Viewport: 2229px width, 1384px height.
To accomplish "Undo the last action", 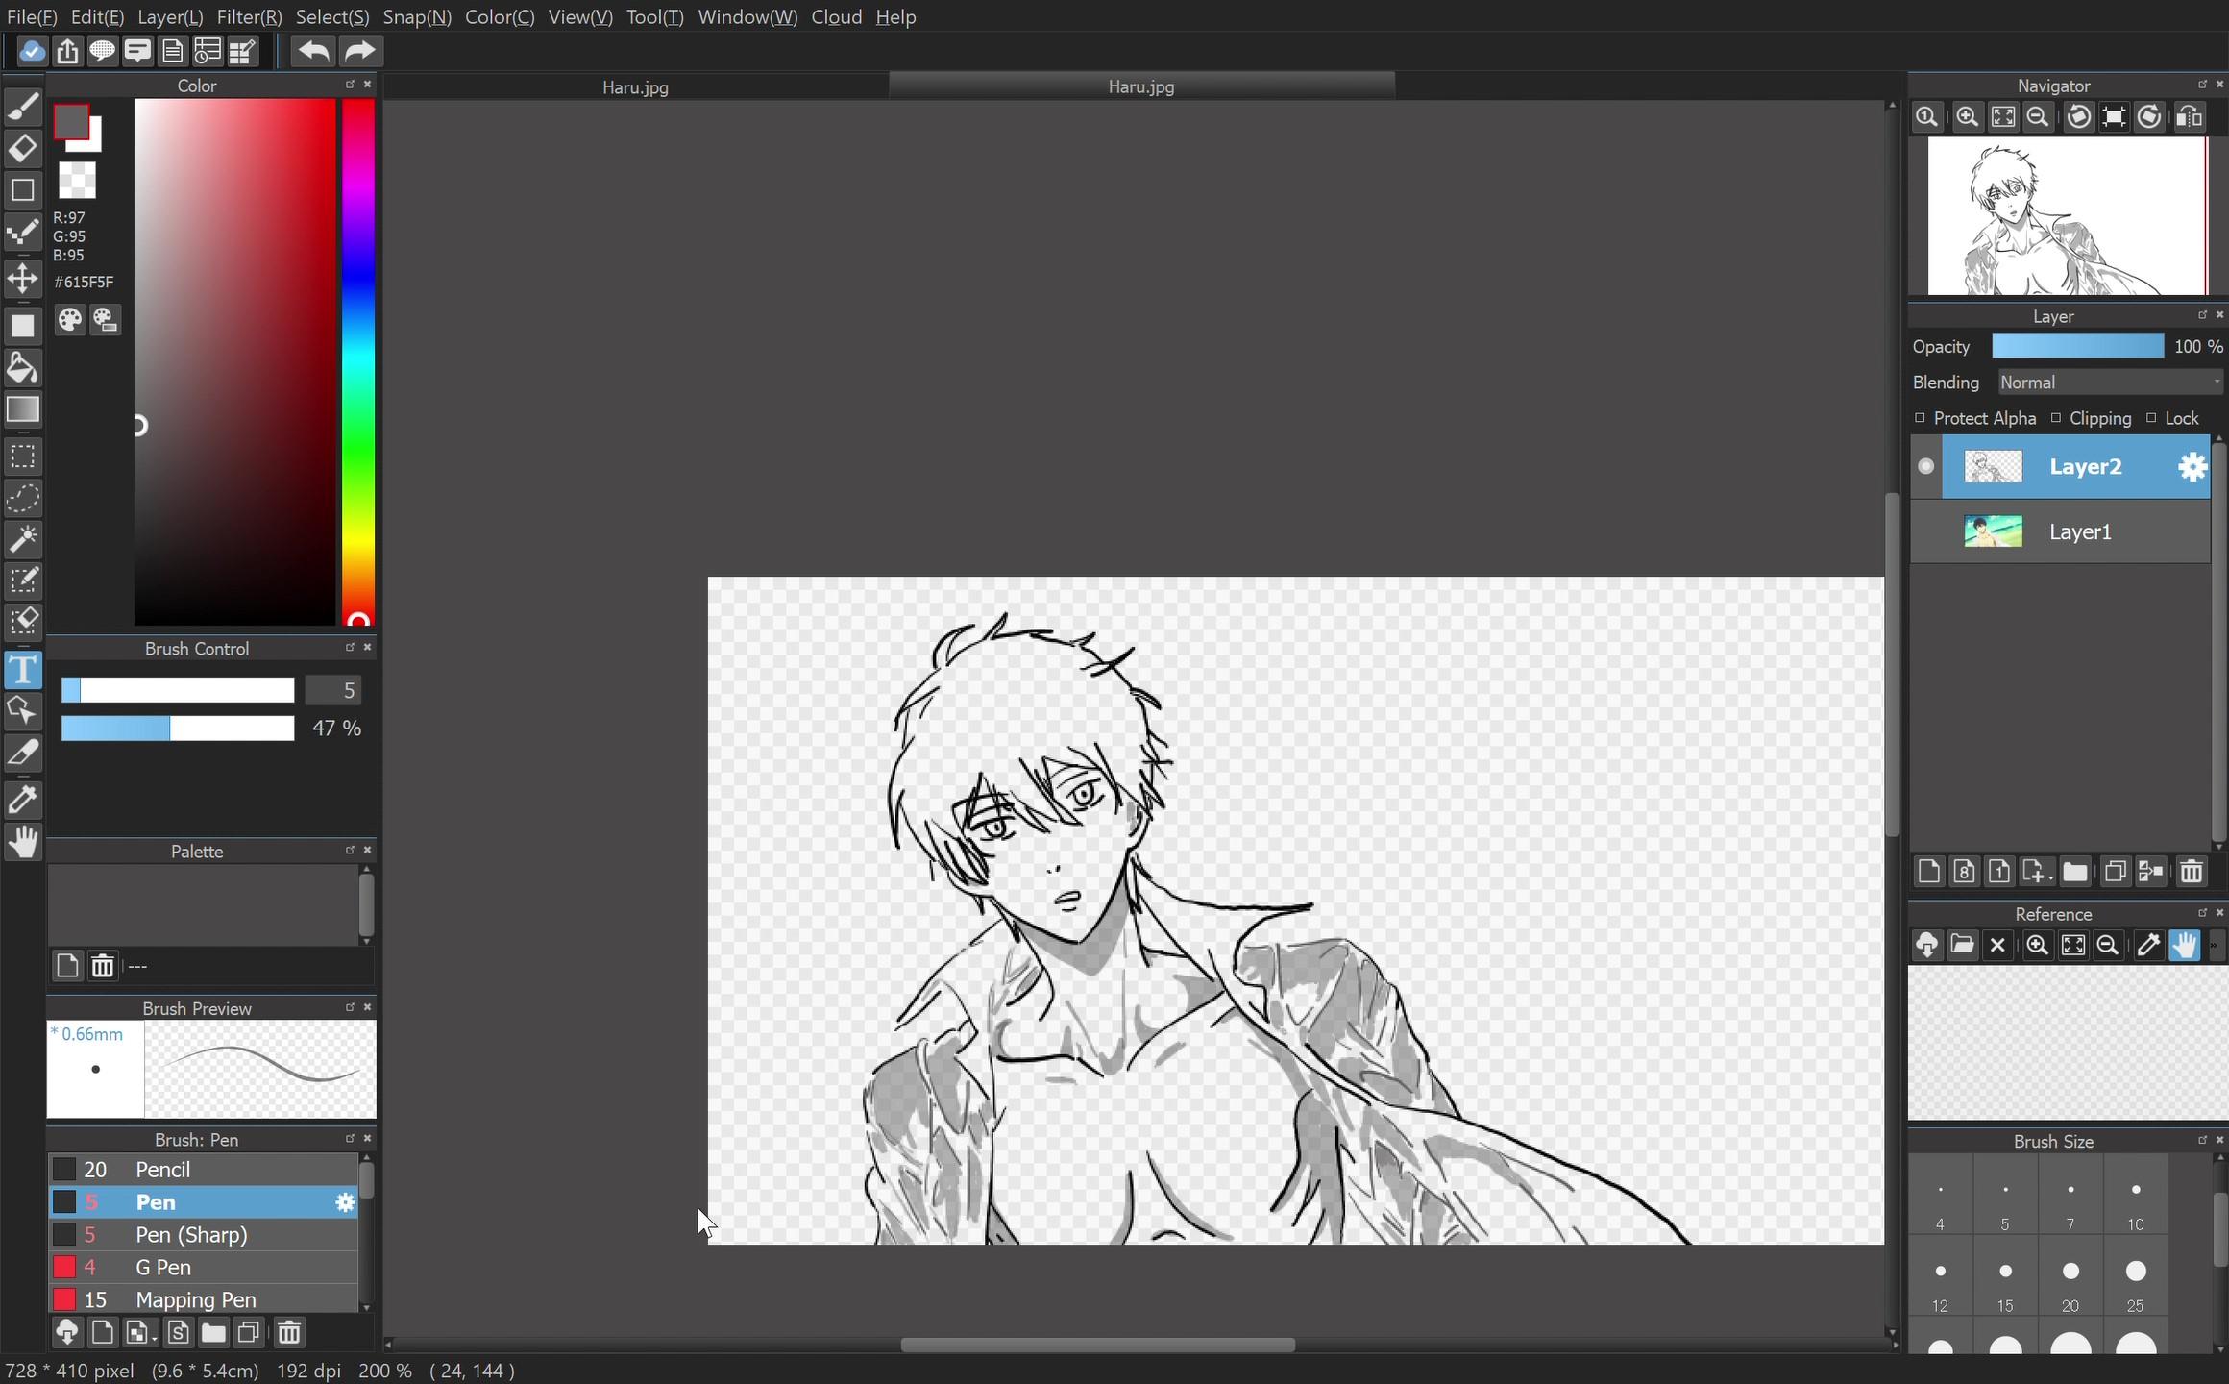I will pyautogui.click(x=311, y=51).
